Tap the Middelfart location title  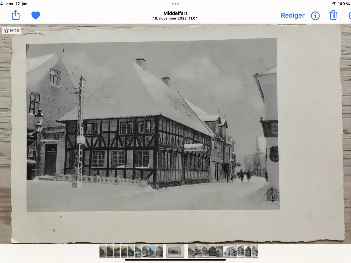(175, 13)
